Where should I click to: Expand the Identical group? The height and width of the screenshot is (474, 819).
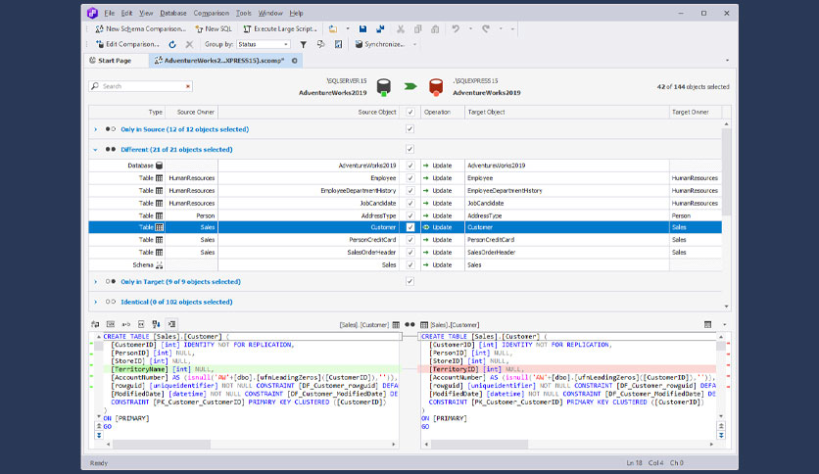click(x=96, y=302)
